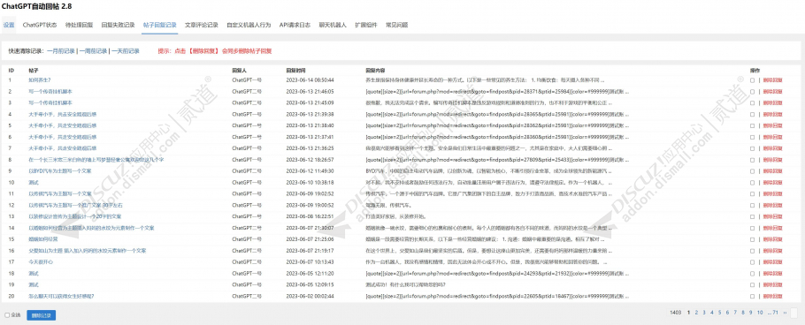805x325 pixels.
Task: Click the 回复人 column header
Action: coord(239,70)
